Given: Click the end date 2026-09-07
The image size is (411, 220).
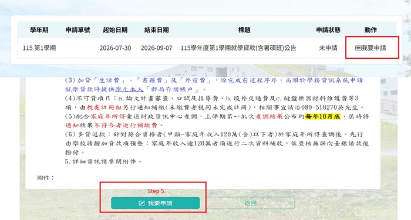Looking at the screenshot, I should tap(157, 48).
